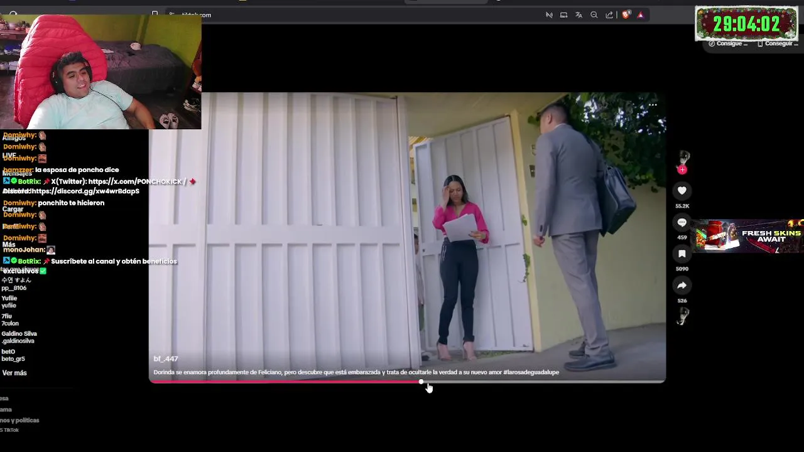
Task: Follow the creator with the red plus badge
Action: pos(682,169)
